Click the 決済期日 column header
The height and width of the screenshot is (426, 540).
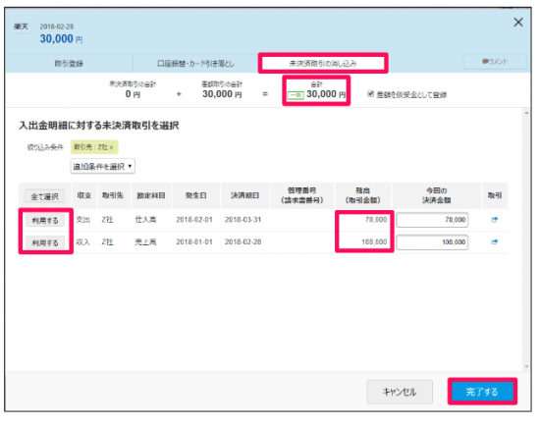pos(244,195)
